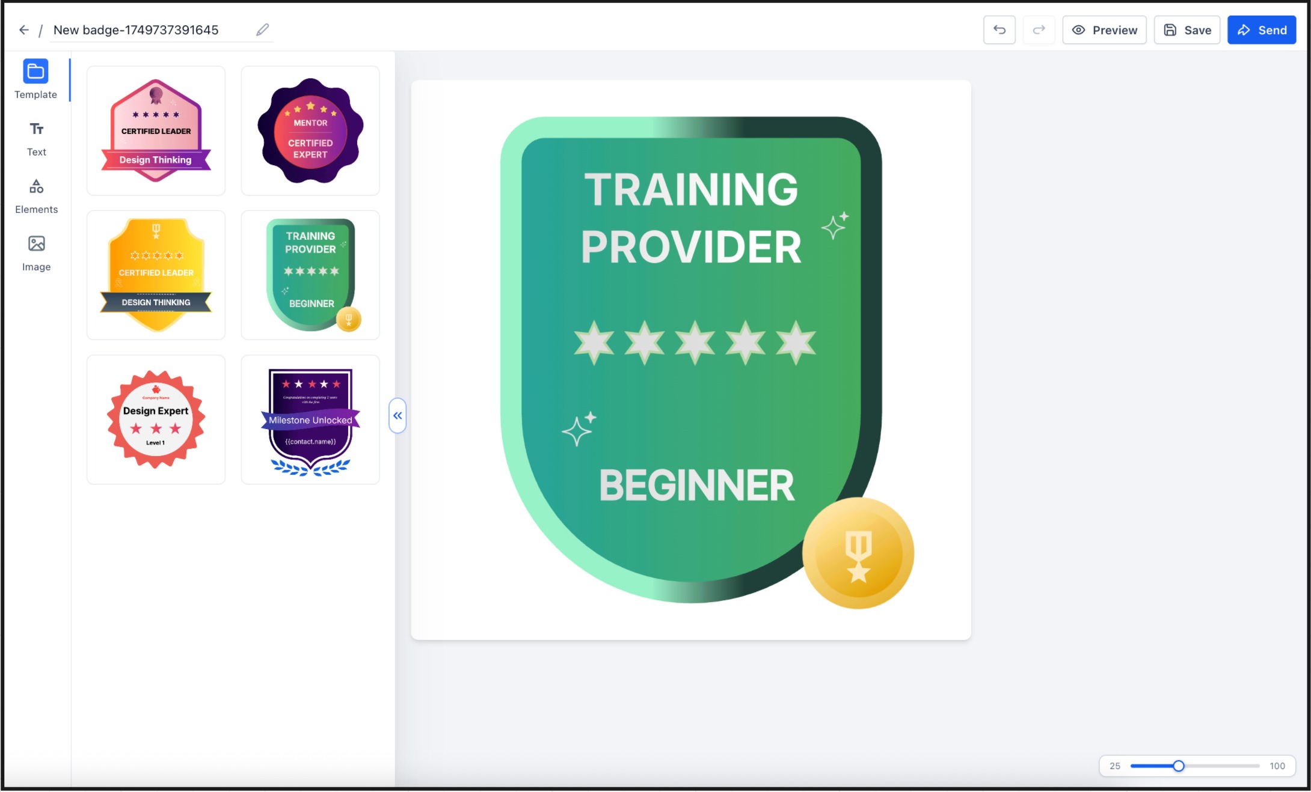Click the redo arrow button

1039,30
